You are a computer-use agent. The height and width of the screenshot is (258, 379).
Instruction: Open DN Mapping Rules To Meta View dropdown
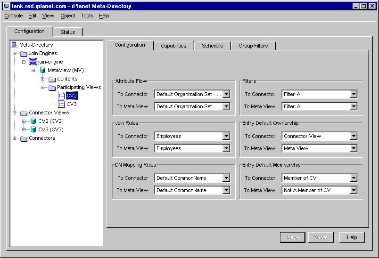click(226, 190)
